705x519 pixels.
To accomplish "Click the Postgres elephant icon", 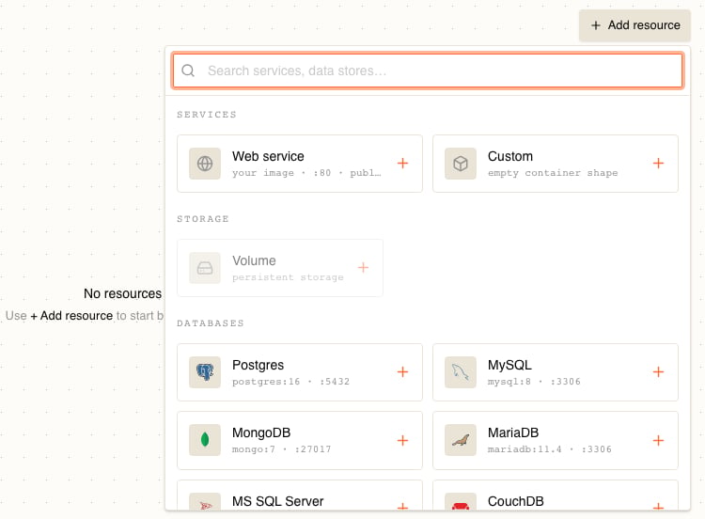I will coord(205,372).
